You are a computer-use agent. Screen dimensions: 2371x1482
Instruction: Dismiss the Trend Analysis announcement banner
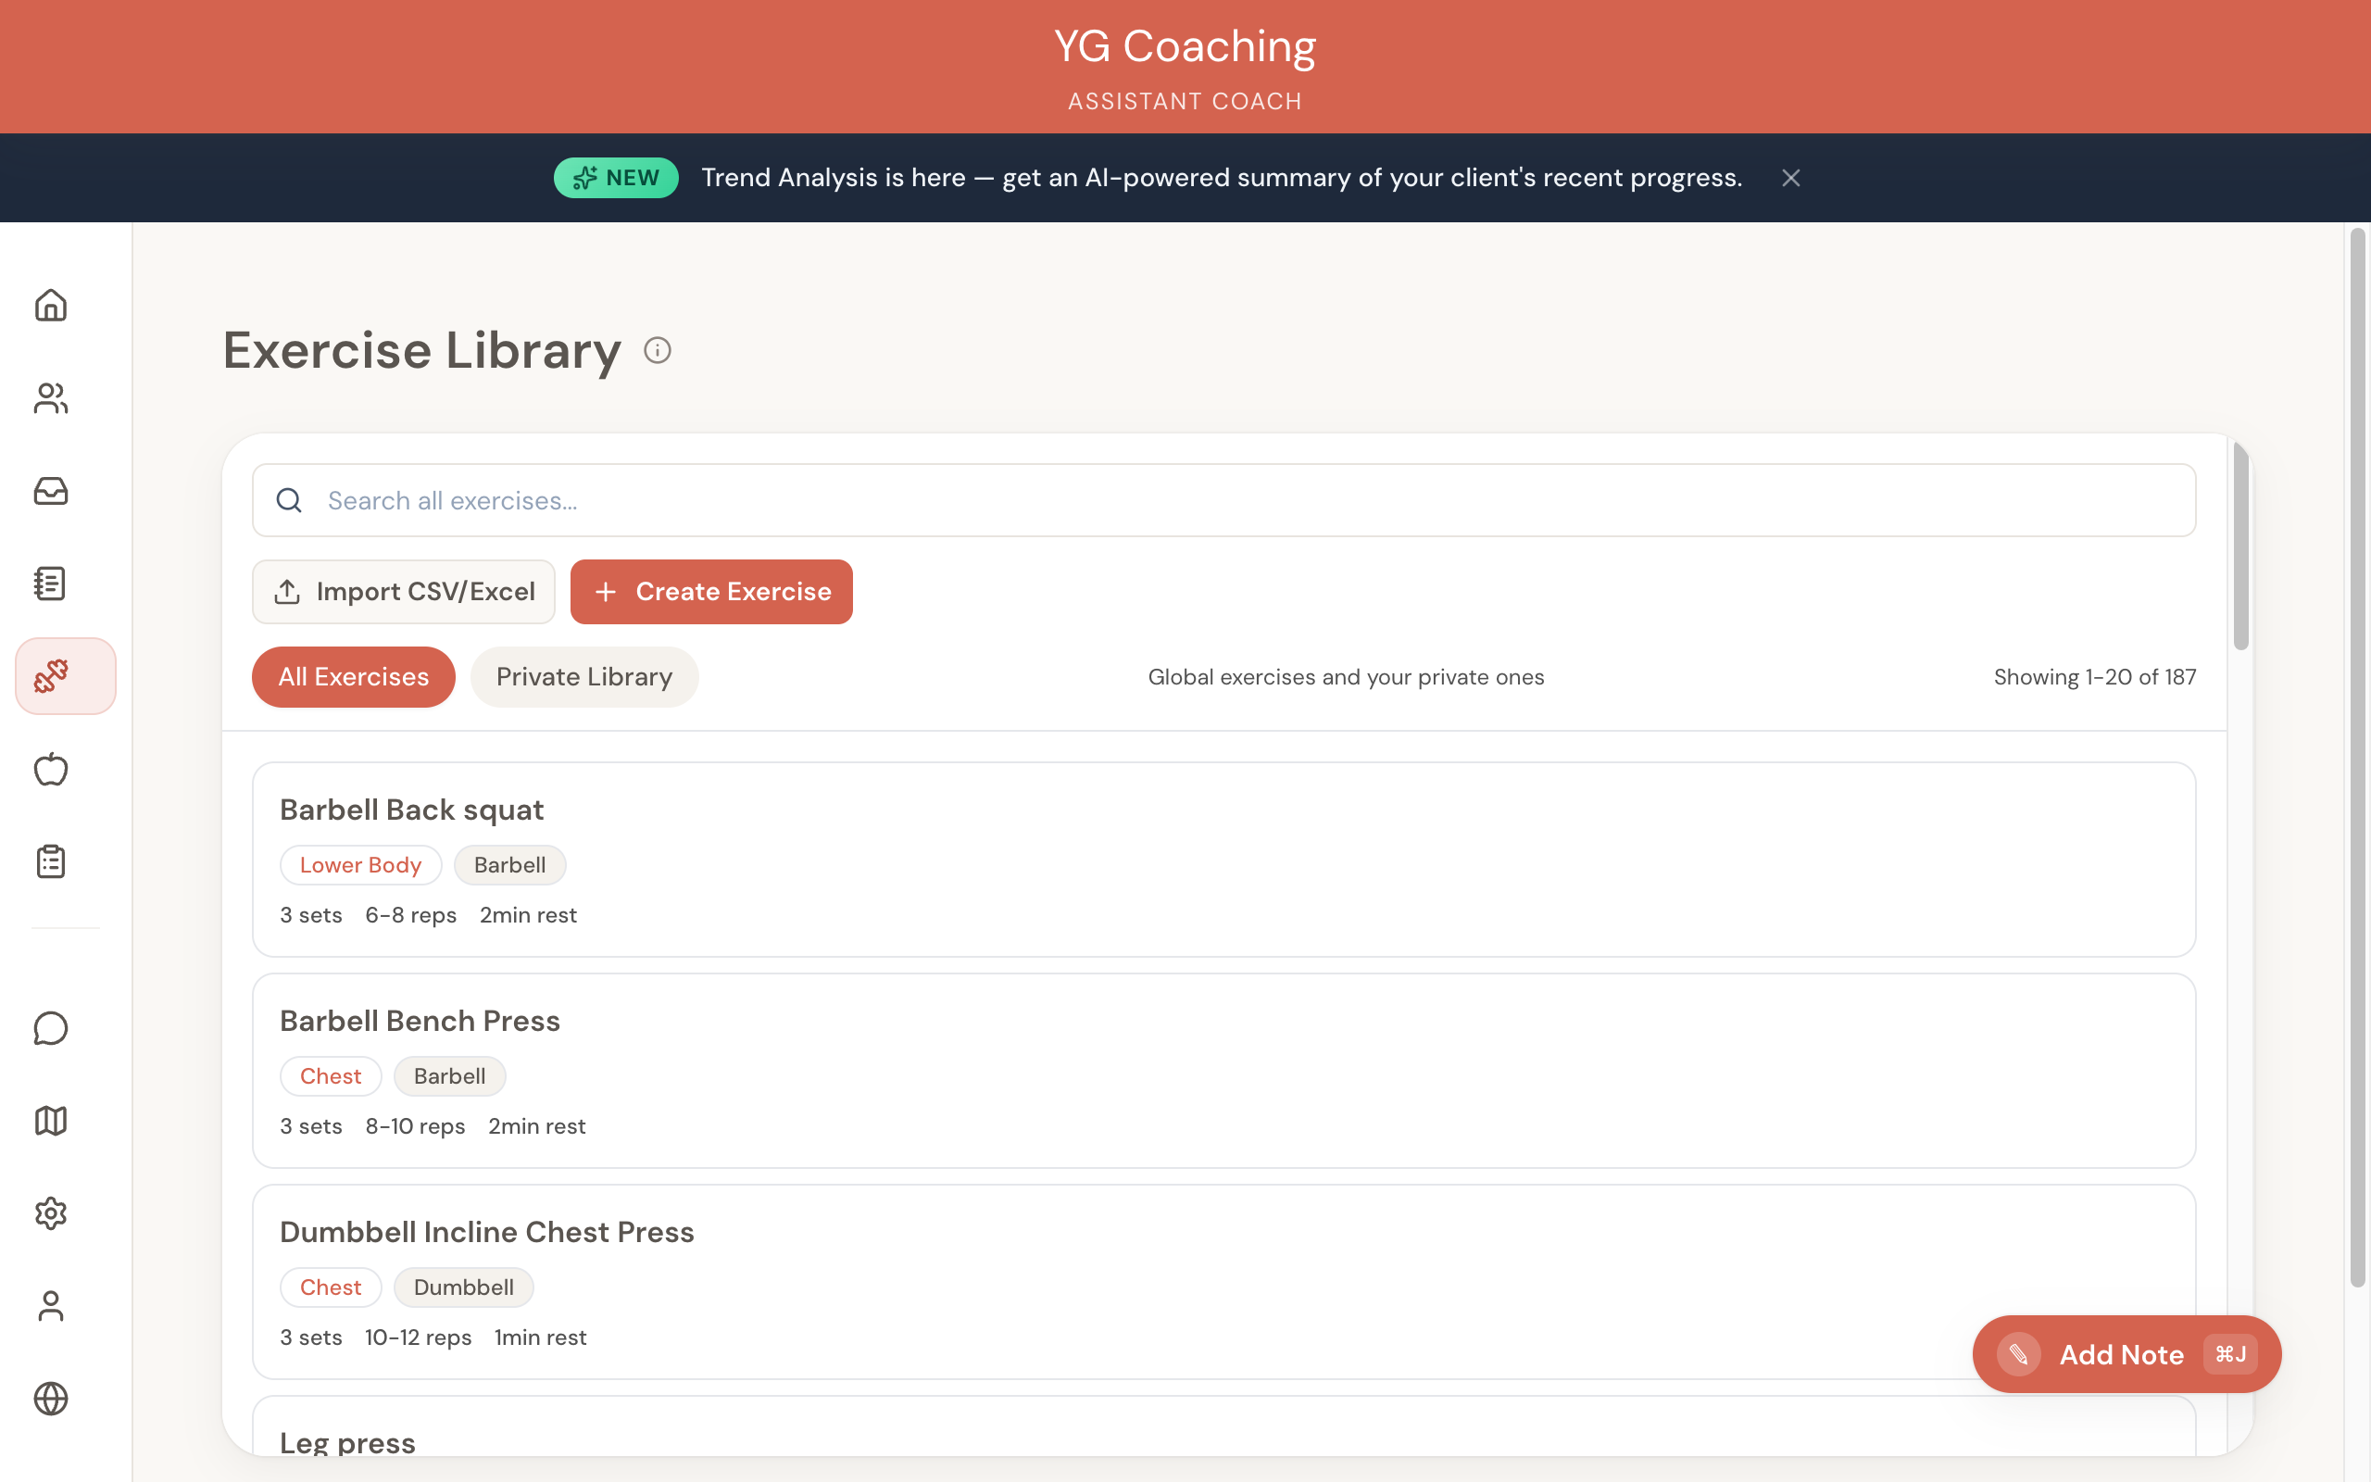1790,178
